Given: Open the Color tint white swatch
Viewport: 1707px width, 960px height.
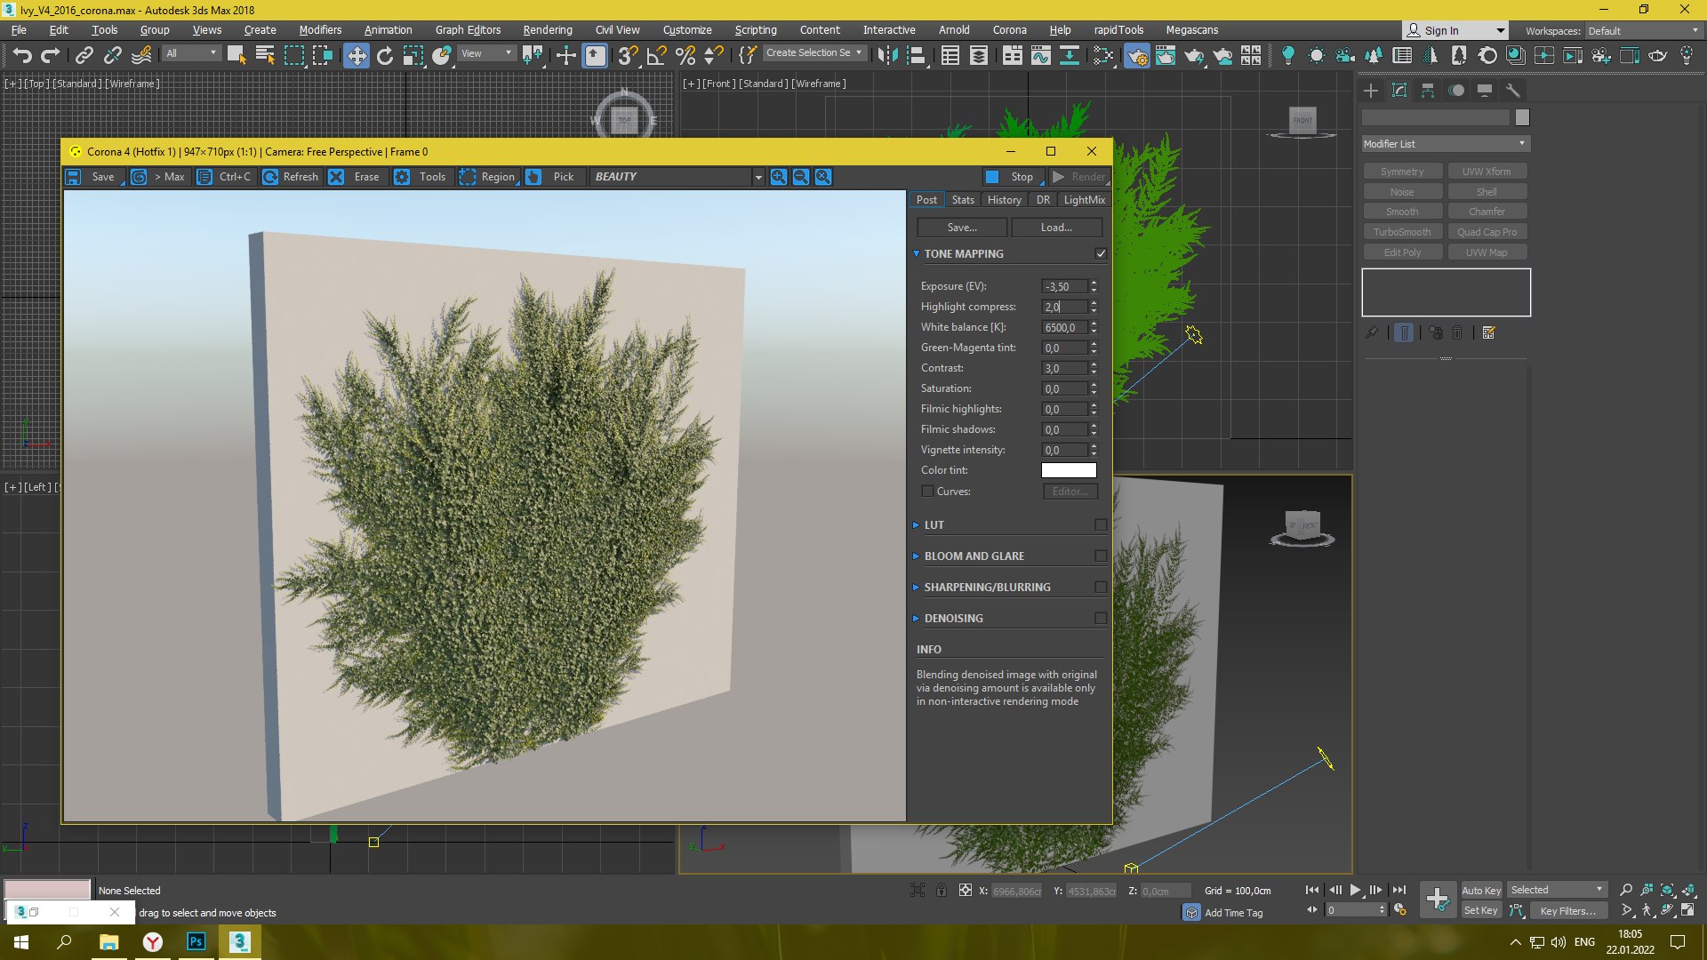Looking at the screenshot, I should pos(1069,470).
